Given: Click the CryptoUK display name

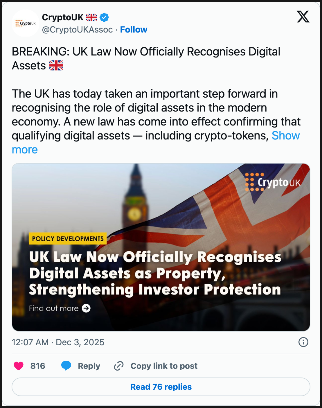Looking at the screenshot, I should coord(63,17).
